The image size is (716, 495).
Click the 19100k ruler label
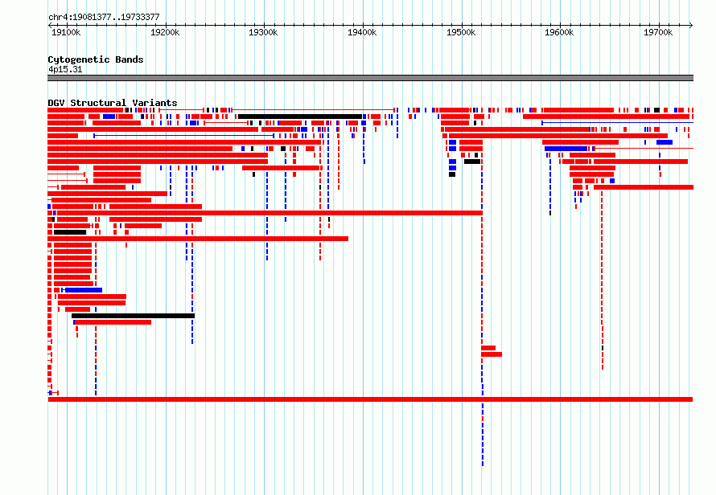[66, 32]
